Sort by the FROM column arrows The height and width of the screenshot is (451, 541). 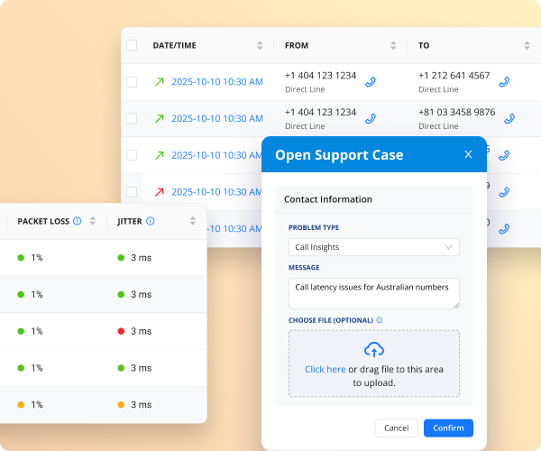coord(393,45)
